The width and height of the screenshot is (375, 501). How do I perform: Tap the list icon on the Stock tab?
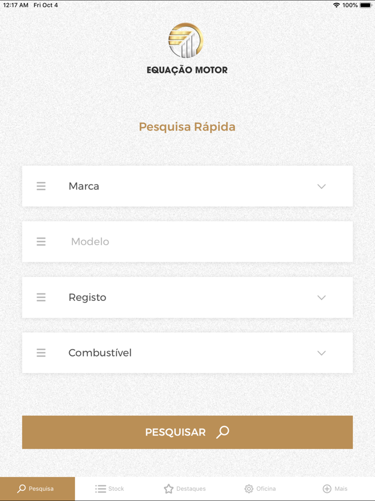[x=100, y=489]
